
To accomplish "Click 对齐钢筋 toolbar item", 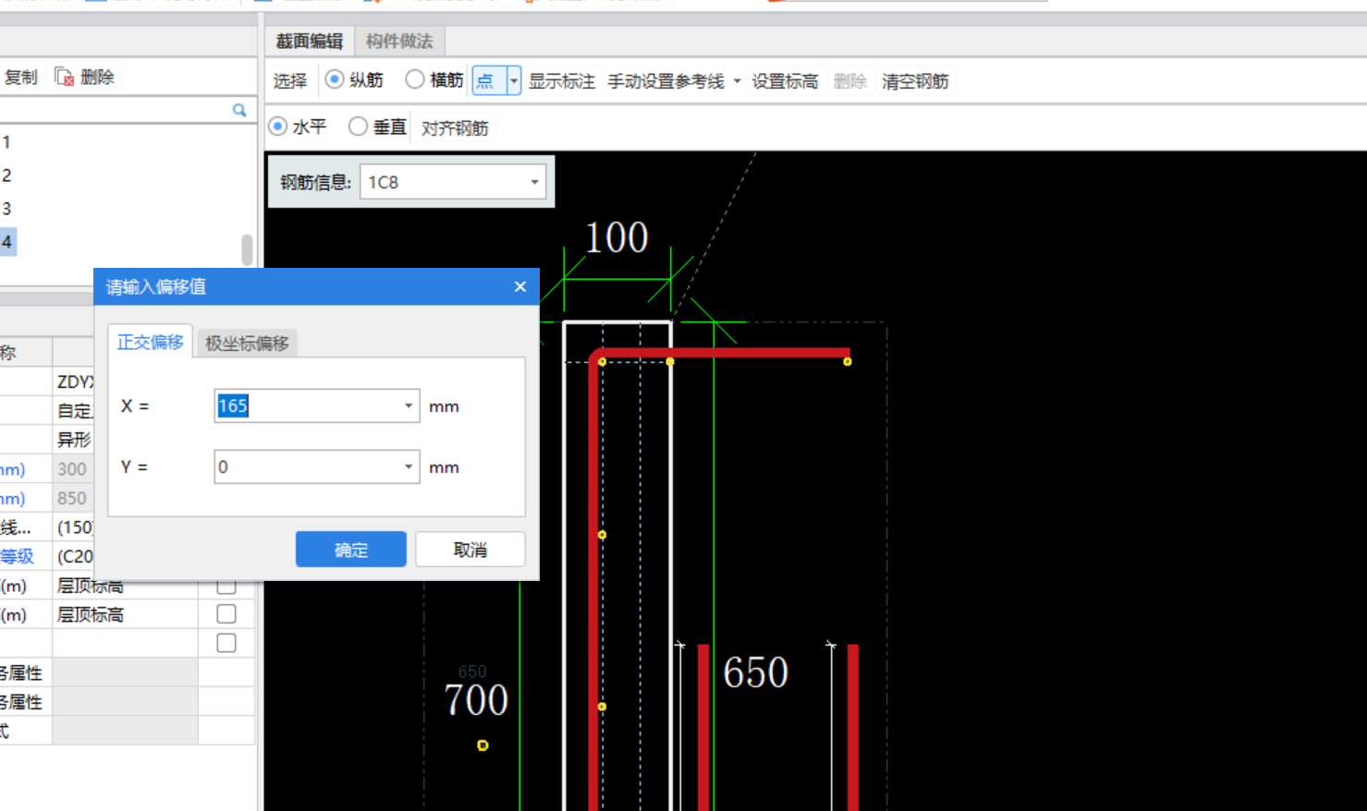I will (x=455, y=127).
